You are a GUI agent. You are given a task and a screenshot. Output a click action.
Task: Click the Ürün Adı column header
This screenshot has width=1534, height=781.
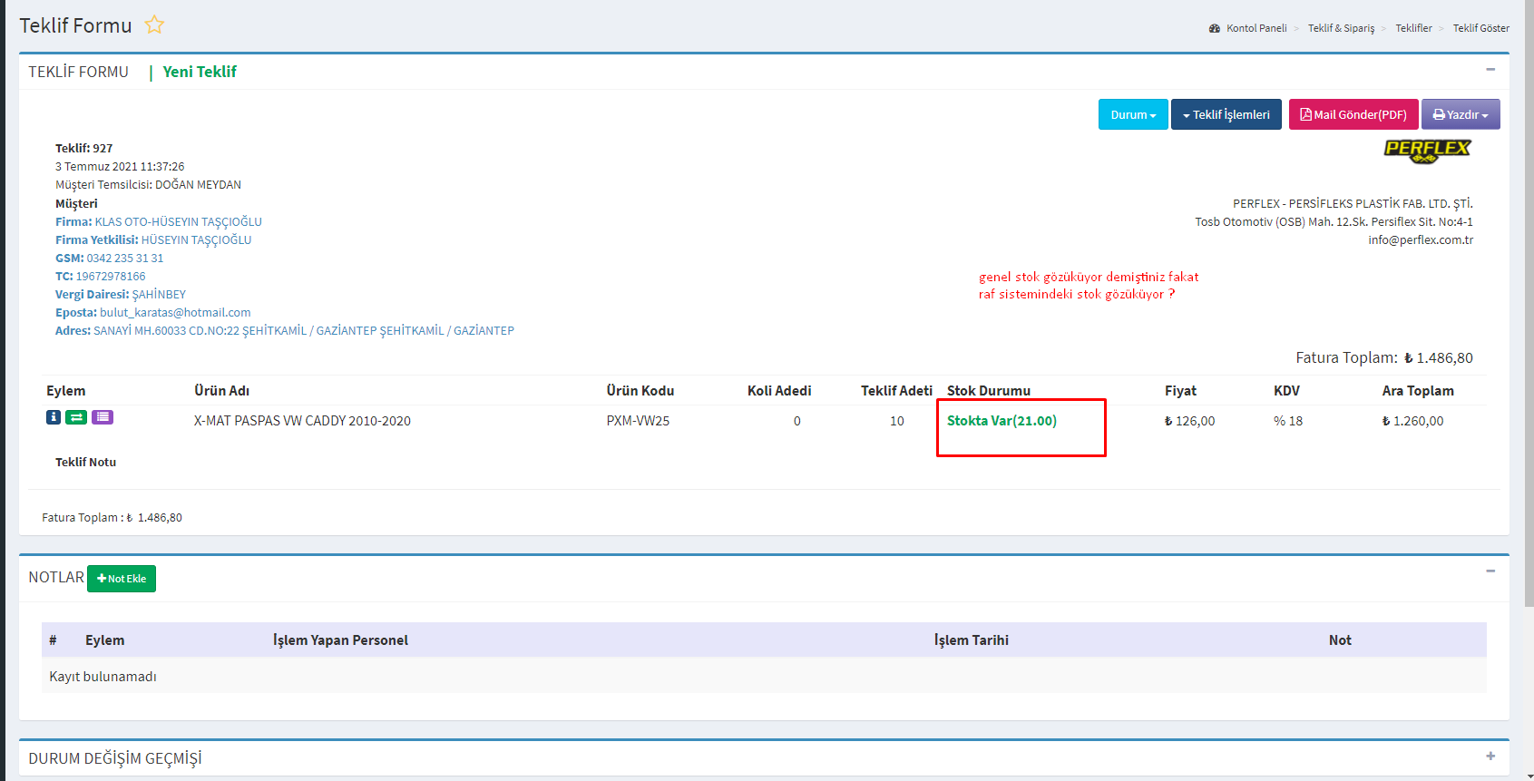click(x=221, y=391)
